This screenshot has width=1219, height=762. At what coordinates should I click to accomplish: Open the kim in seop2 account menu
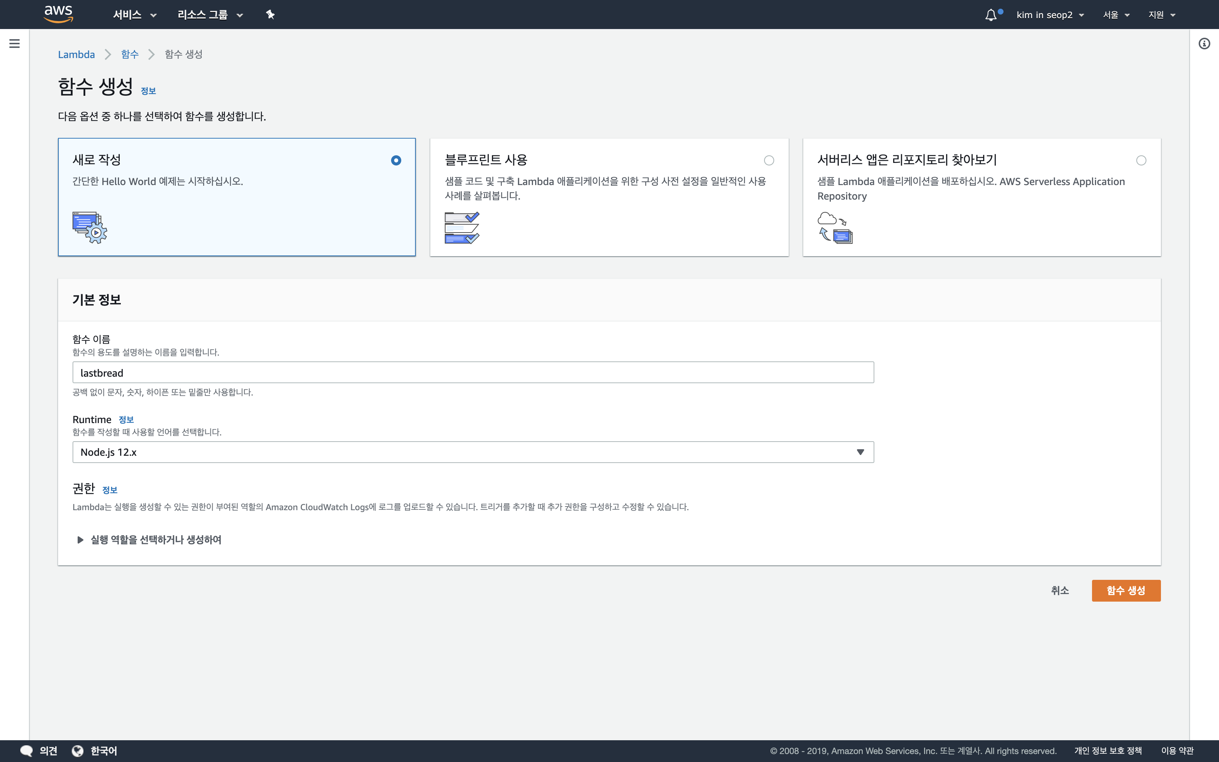click(1050, 15)
